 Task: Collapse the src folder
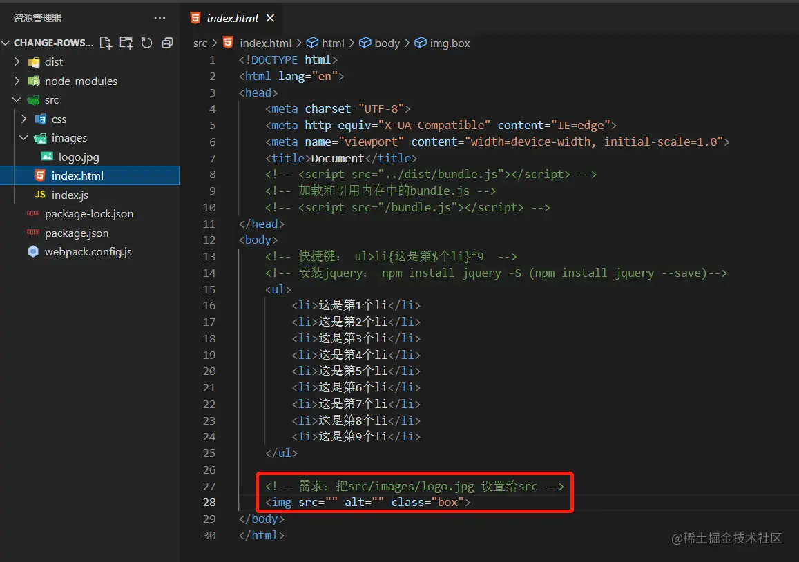coord(17,100)
